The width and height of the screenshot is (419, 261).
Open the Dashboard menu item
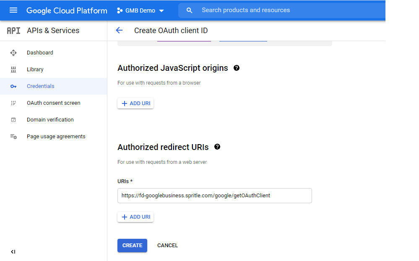(53, 52)
